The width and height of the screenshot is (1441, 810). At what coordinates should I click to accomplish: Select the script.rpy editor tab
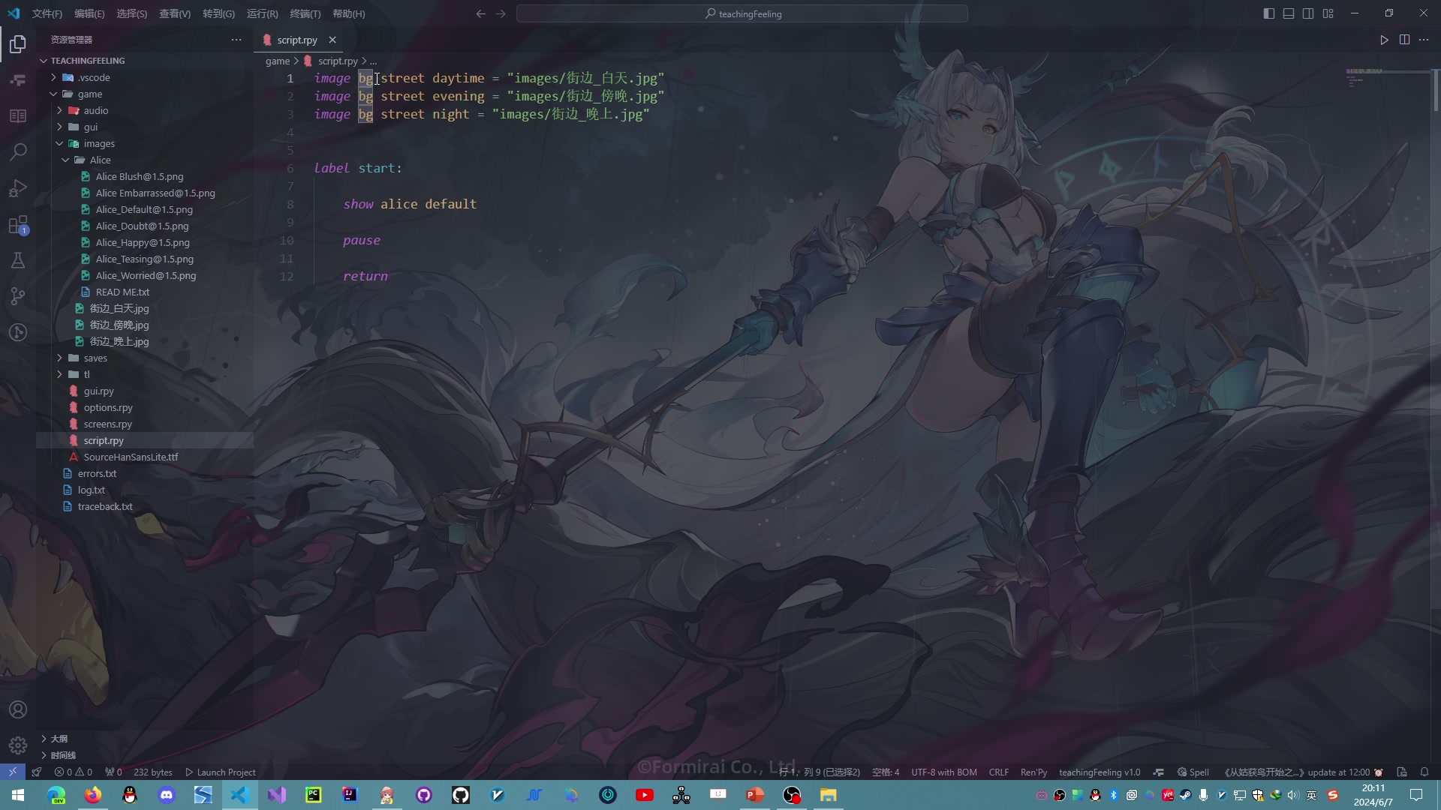pyautogui.click(x=298, y=40)
